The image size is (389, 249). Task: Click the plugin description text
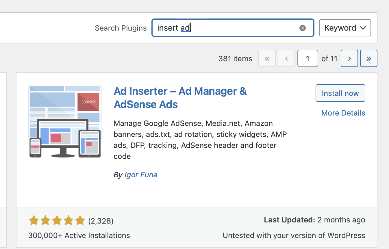200,140
